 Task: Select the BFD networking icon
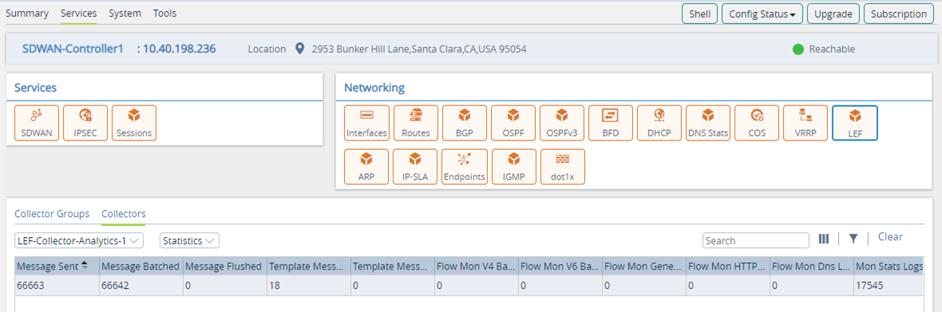tap(611, 123)
